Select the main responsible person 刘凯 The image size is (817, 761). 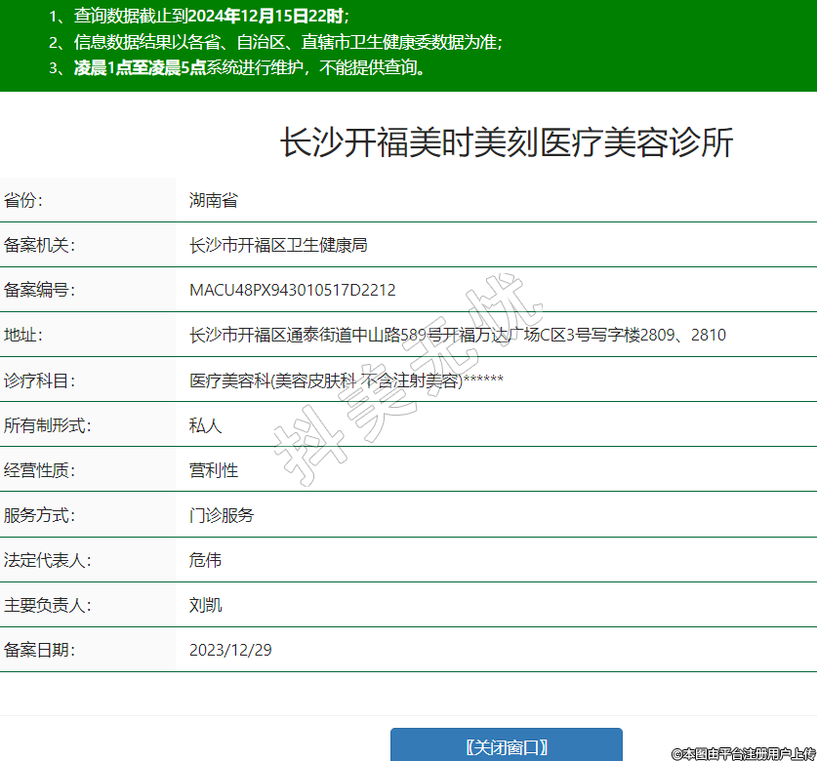tap(205, 605)
